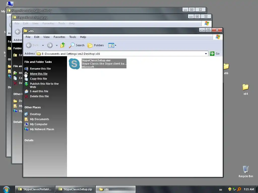The image size is (258, 193).
Task: Open My Computer under Other Places
Action: [x=39, y=124]
